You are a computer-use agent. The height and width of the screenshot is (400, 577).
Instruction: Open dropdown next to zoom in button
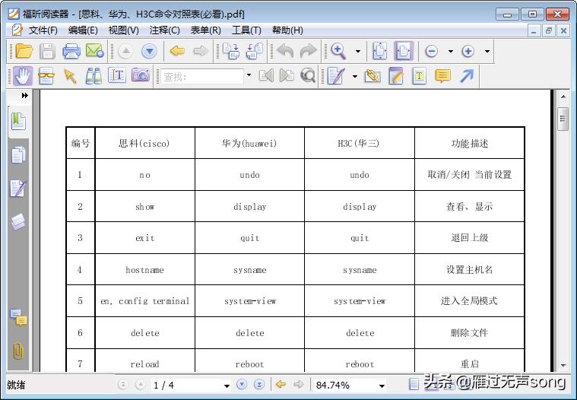pos(487,51)
